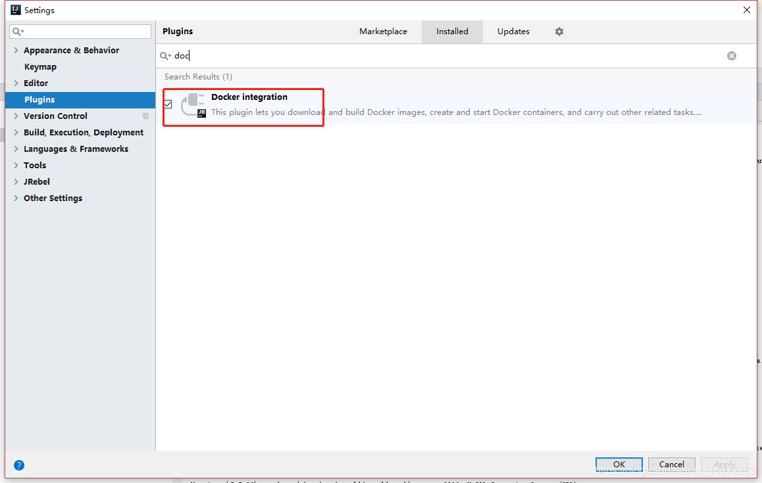
Task: Click the Apply button
Action: pyautogui.click(x=724, y=465)
